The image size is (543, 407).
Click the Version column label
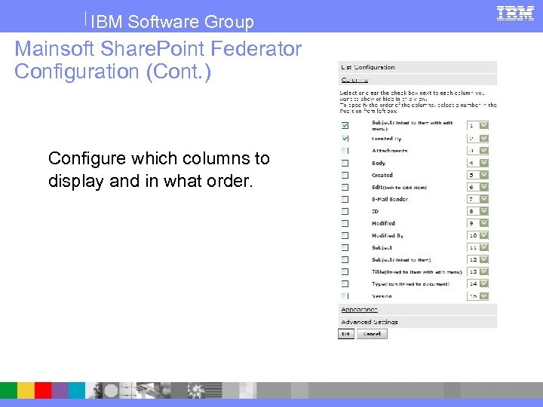pyautogui.click(x=382, y=296)
